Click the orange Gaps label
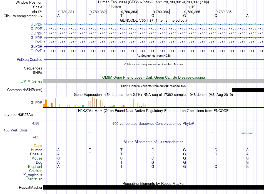 point(38,146)
